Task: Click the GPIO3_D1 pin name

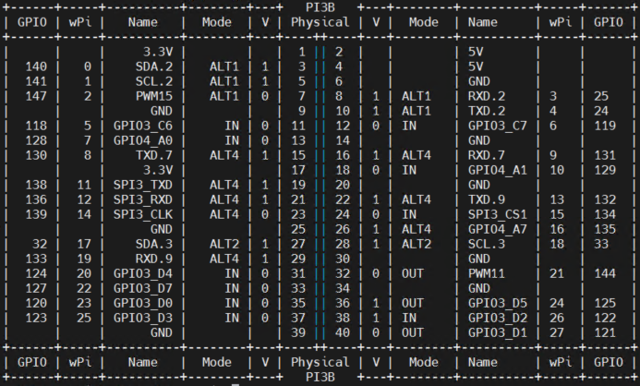Action: [x=498, y=333]
